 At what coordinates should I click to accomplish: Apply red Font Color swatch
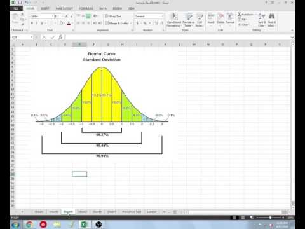(x=69, y=23)
